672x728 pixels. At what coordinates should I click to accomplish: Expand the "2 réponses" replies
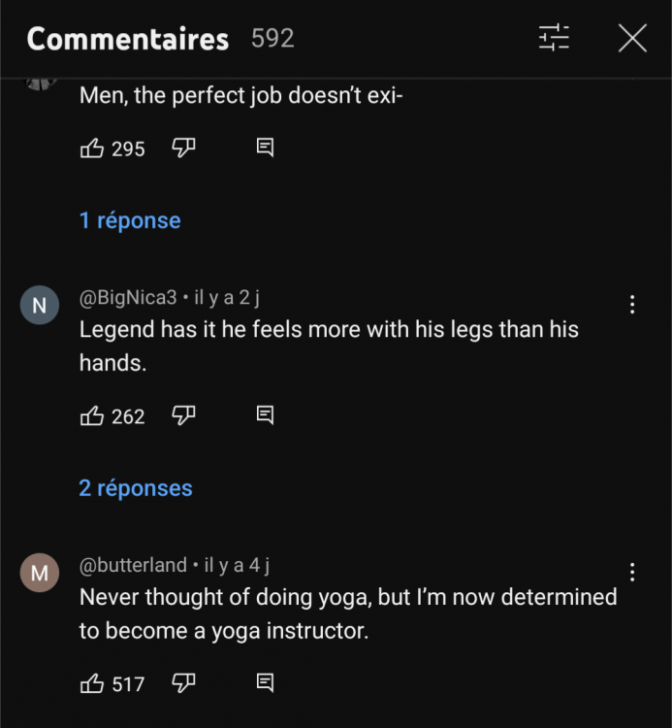coord(136,488)
